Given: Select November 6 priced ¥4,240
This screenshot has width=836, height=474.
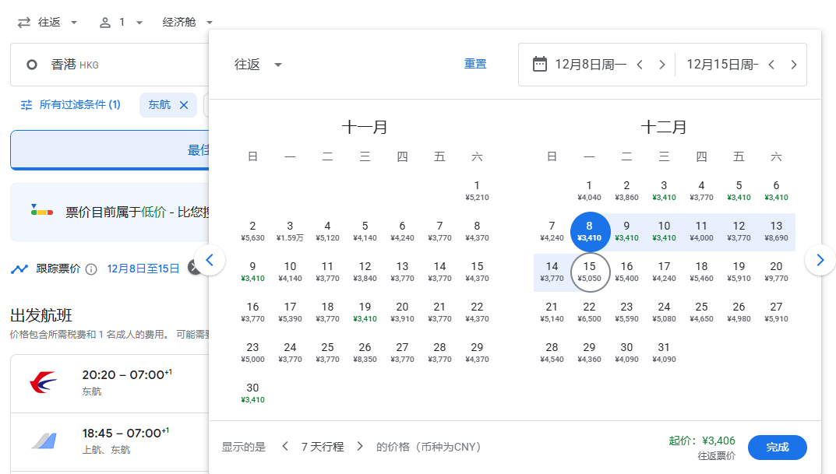Looking at the screenshot, I should pyautogui.click(x=402, y=231).
